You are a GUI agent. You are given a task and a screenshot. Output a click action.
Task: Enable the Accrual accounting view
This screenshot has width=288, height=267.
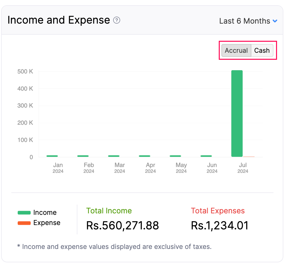point(236,50)
